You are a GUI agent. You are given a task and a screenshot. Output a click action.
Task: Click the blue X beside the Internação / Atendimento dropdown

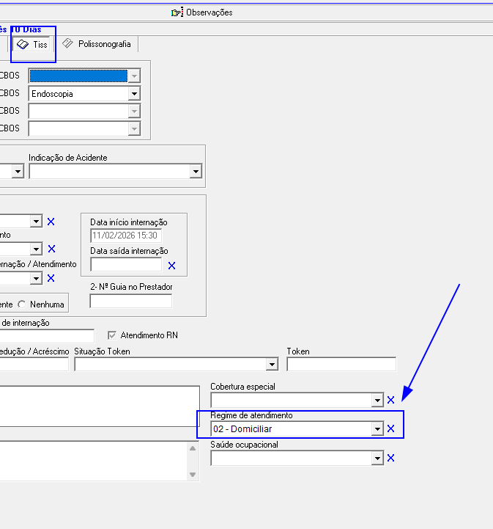(51, 278)
